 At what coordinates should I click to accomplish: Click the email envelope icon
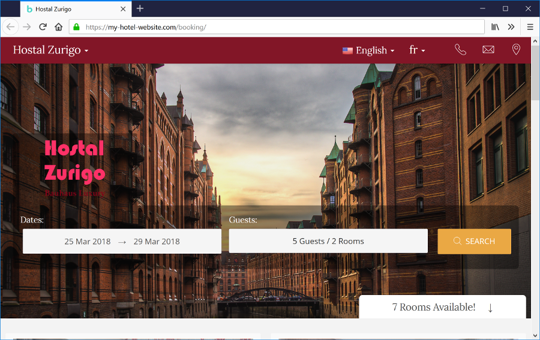point(488,50)
